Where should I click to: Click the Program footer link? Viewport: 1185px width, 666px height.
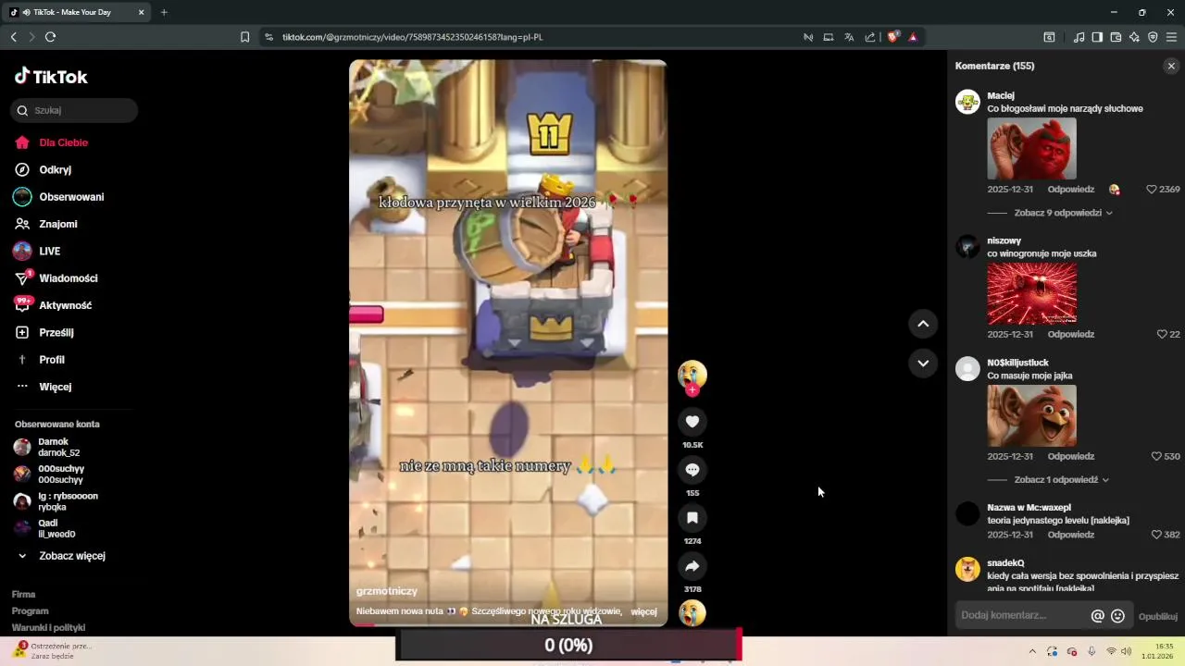coord(31,611)
